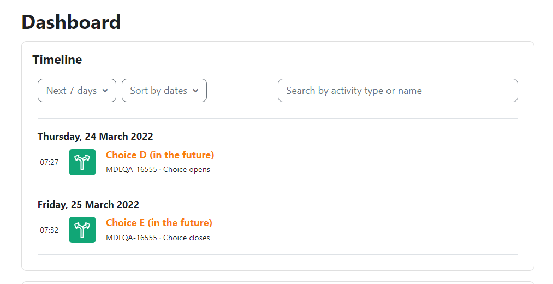The height and width of the screenshot is (284, 553).
Task: Select the Thursday, 24 March 2022 date heading
Action: tap(96, 137)
